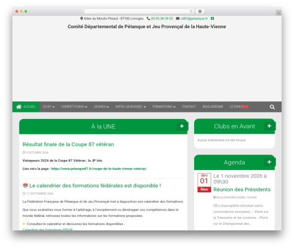This screenshot has width=294, height=248.
Task: Click the phone icon near 05.55.38.39.55
Action: click(148, 19)
